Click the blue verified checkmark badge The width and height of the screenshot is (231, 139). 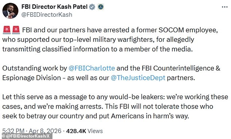click(x=92, y=7)
